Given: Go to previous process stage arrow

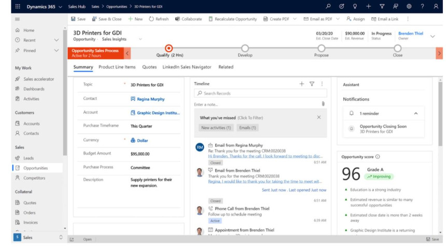Looking at the screenshot, I should (x=127, y=53).
